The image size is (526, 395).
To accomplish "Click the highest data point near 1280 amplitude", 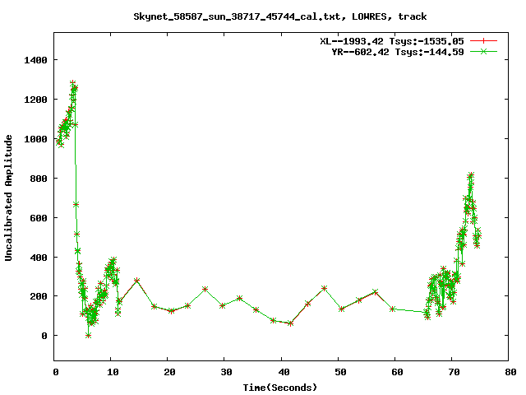I will pyautogui.click(x=73, y=82).
